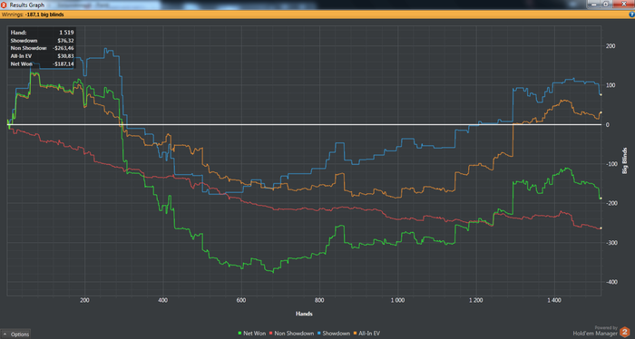Screen dimensions: 635x339
Task: Click the 600 tick on the Hands axis
Action: [x=241, y=300]
